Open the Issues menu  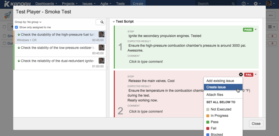click(89, 4)
